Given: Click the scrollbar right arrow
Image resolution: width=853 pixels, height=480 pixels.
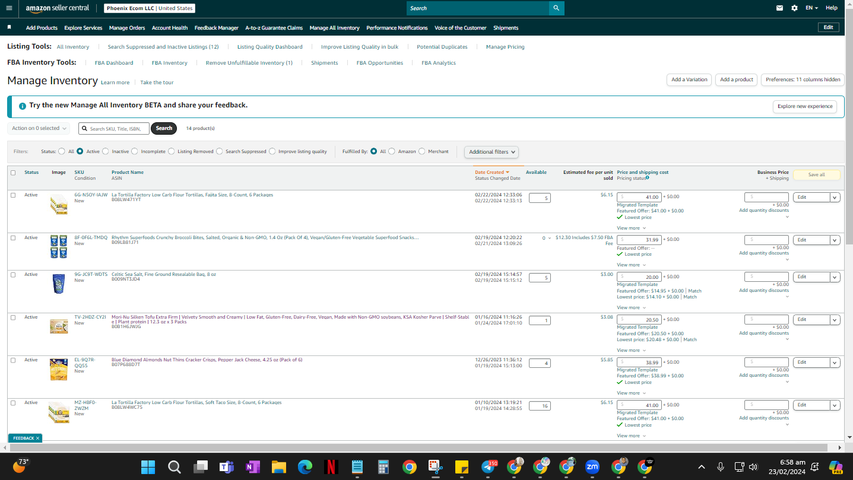Looking at the screenshot, I should click(x=840, y=447).
